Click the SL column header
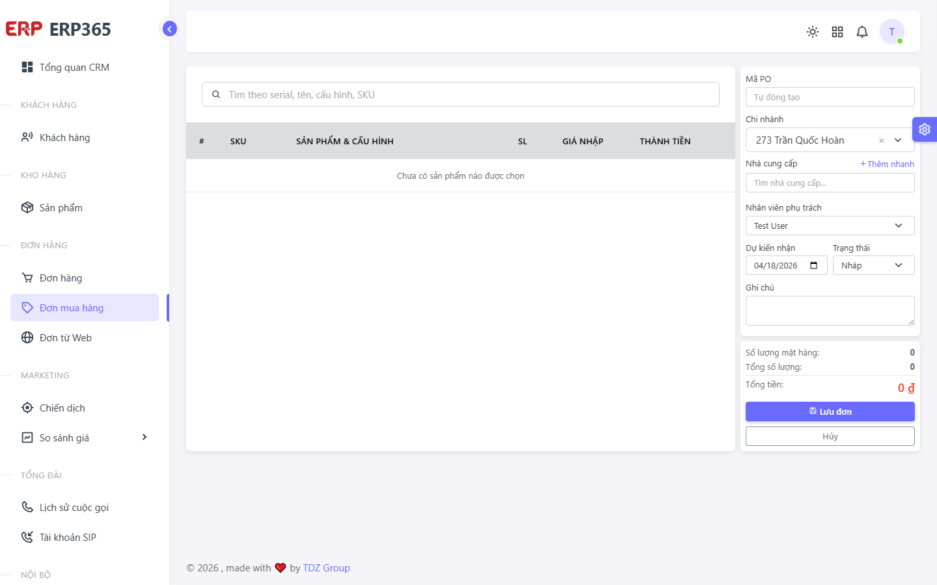The image size is (937, 585). pyautogui.click(x=523, y=141)
